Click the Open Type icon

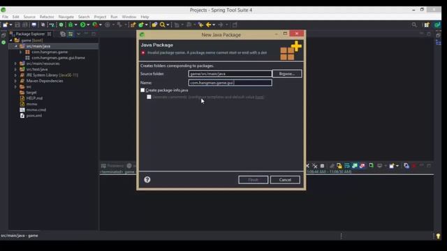point(154,25)
